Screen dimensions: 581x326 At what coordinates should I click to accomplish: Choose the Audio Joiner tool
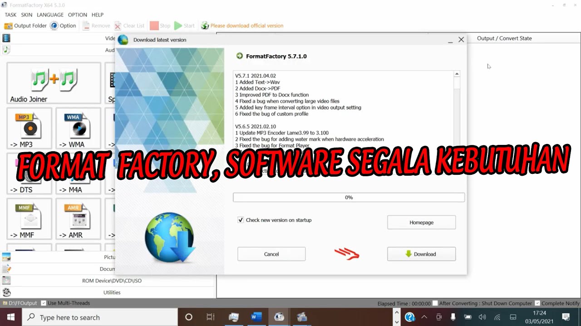click(54, 84)
